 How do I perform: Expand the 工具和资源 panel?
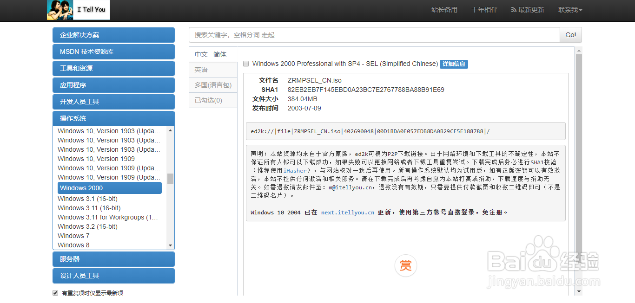pyautogui.click(x=113, y=68)
